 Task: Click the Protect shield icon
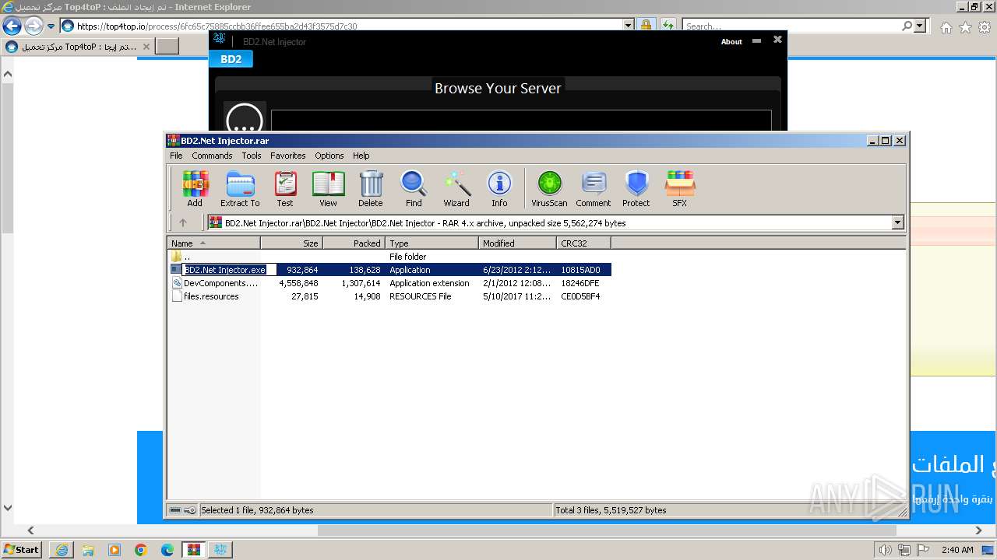[x=636, y=189]
